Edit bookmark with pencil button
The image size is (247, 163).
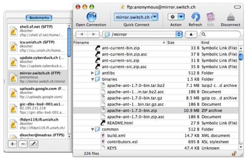click(33, 144)
